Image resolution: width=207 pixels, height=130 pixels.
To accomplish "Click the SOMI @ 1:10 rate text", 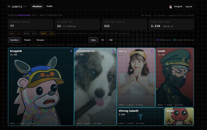I will [x=168, y=26].
